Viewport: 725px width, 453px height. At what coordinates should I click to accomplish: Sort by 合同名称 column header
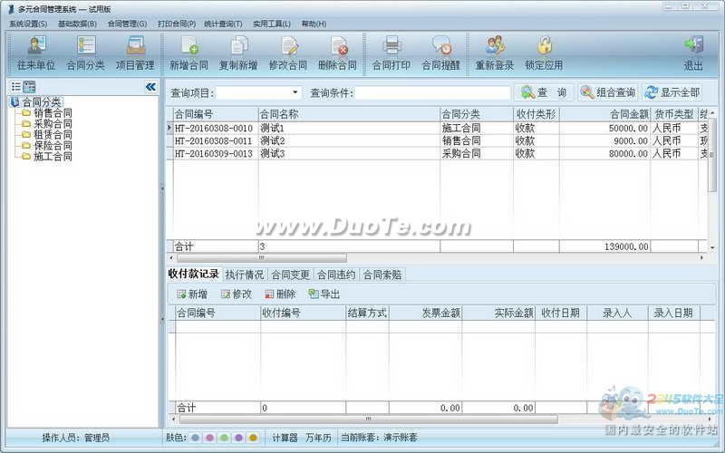[x=349, y=114]
